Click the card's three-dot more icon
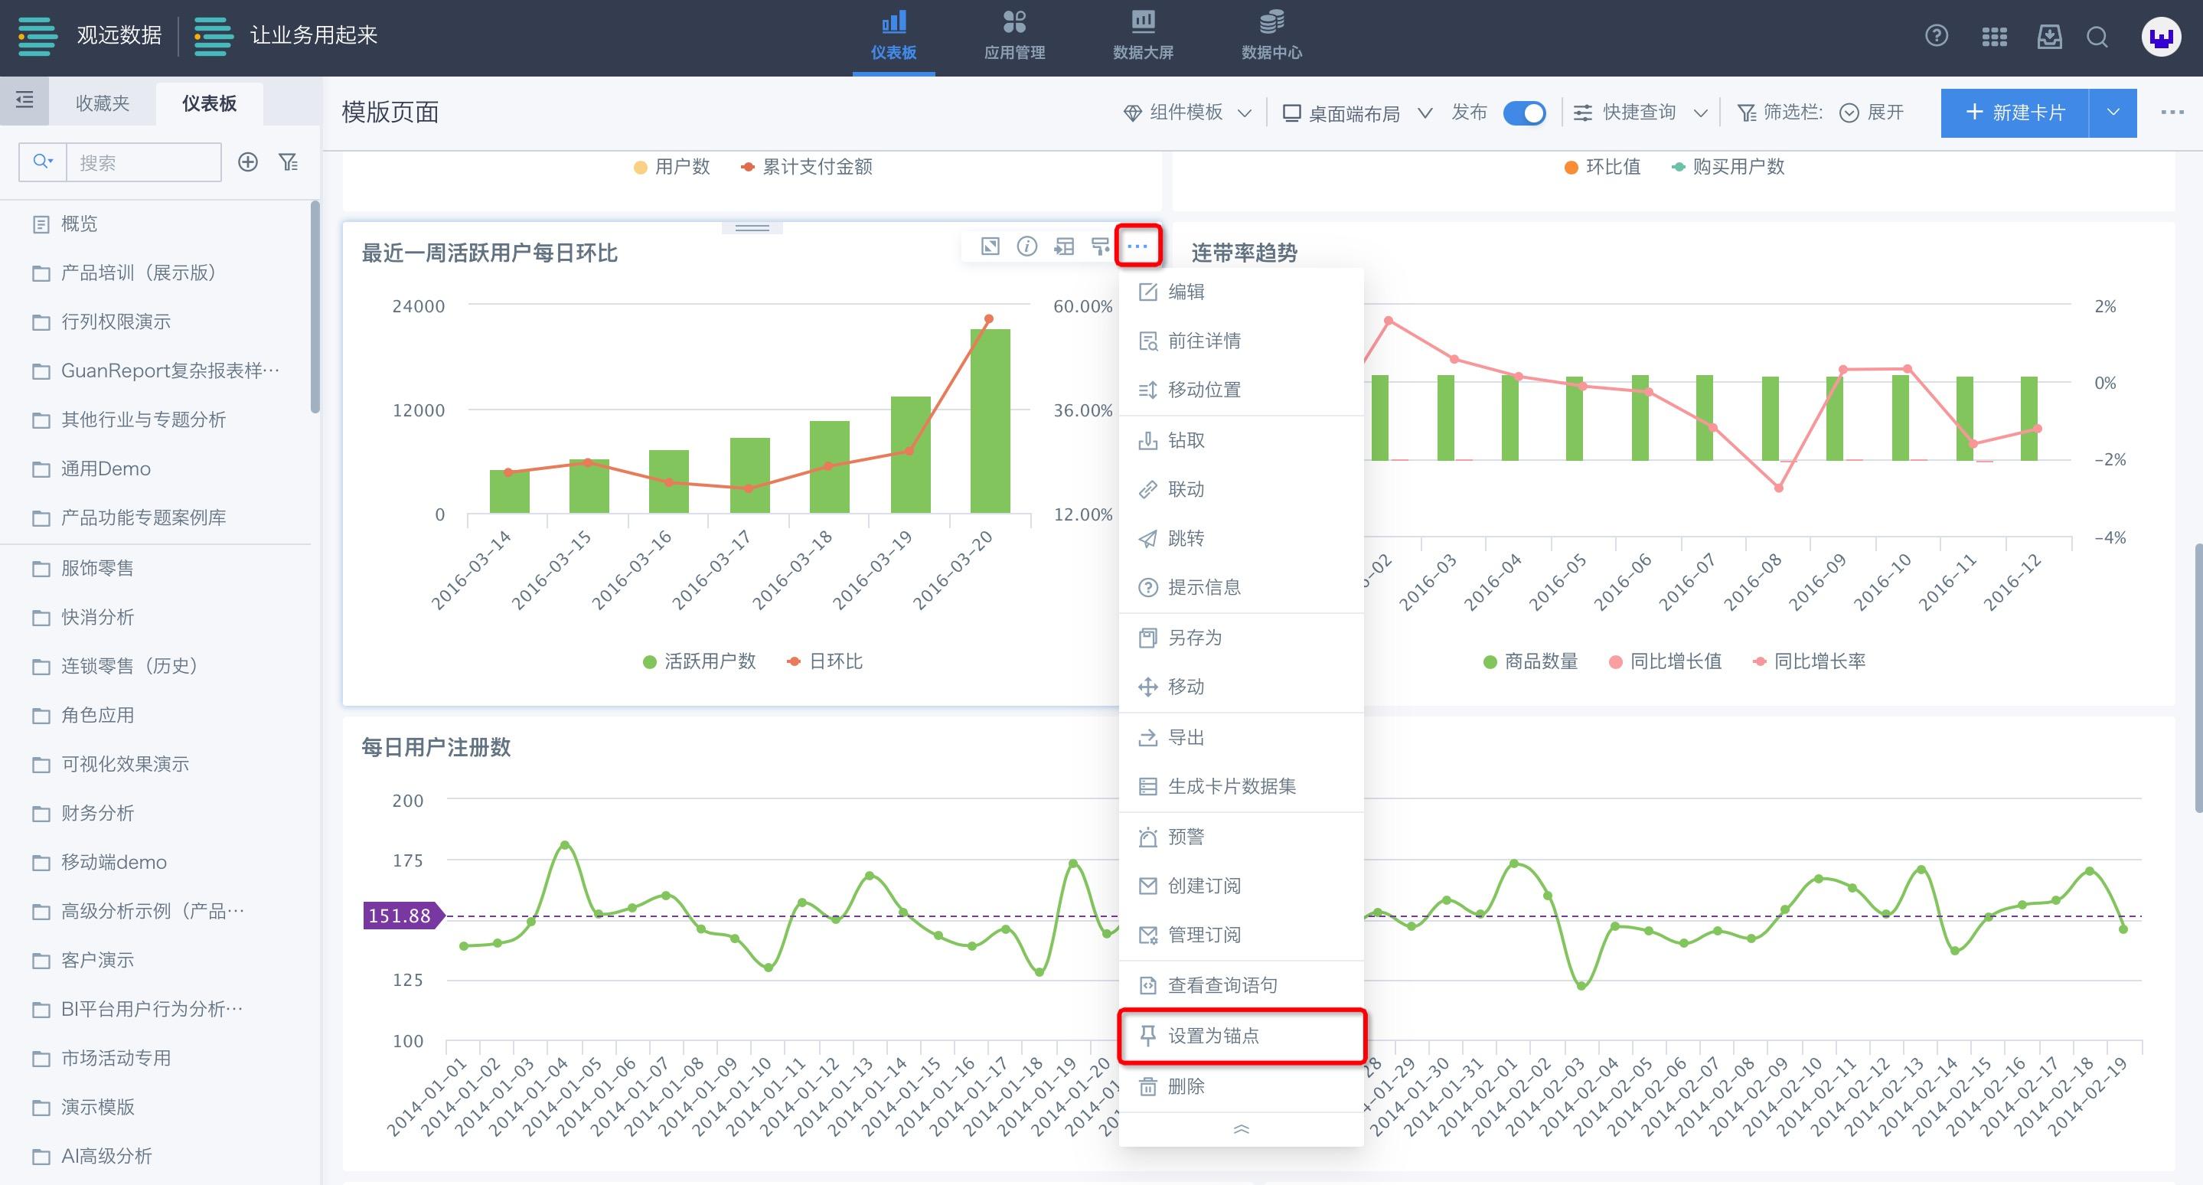The height and width of the screenshot is (1185, 2203). point(1137,246)
